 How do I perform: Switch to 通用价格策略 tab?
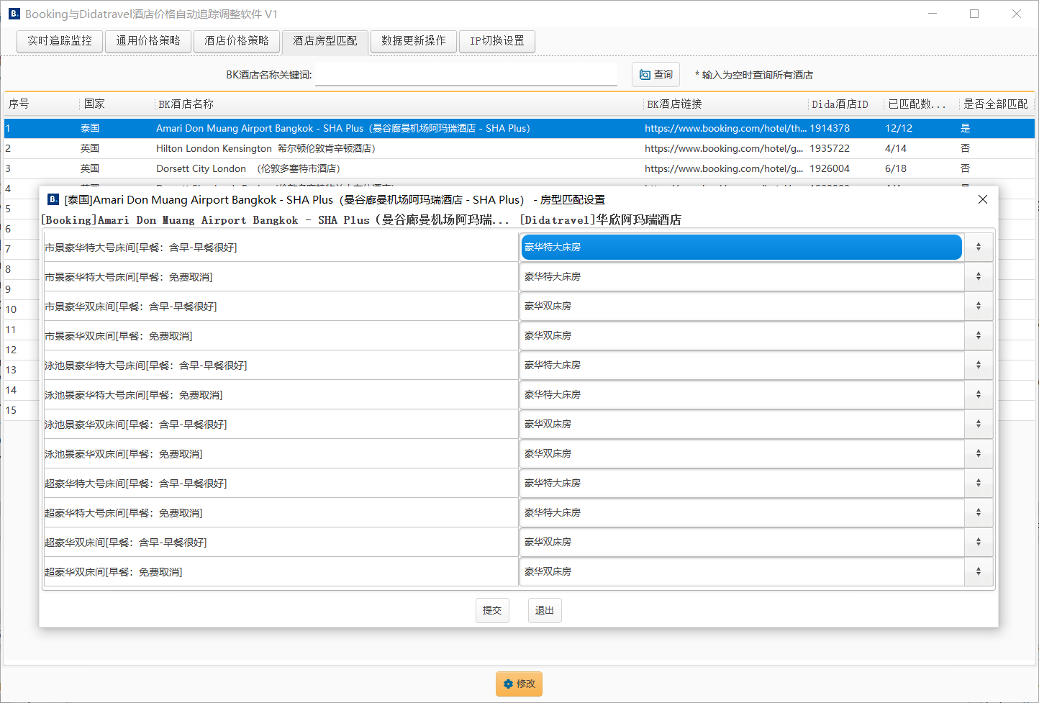pos(148,41)
